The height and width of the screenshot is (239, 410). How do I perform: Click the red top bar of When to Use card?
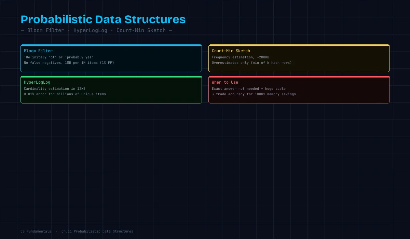coord(299,76)
